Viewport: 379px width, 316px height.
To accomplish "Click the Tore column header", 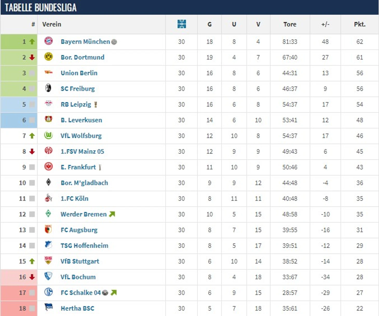I will 290,24.
